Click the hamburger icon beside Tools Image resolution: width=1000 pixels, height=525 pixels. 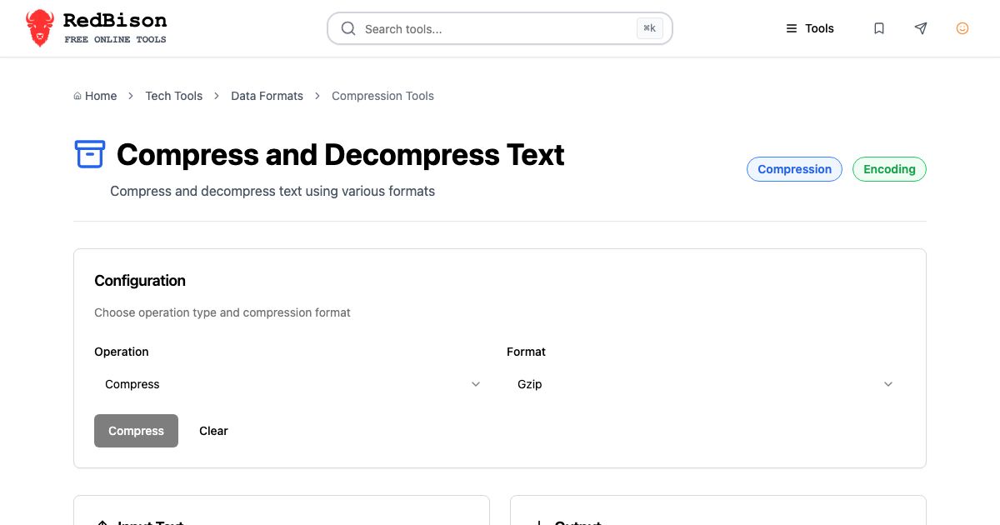792,28
